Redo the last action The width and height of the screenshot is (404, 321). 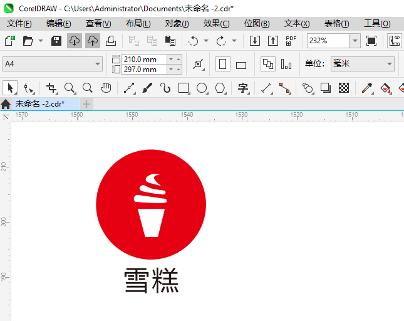point(221,41)
